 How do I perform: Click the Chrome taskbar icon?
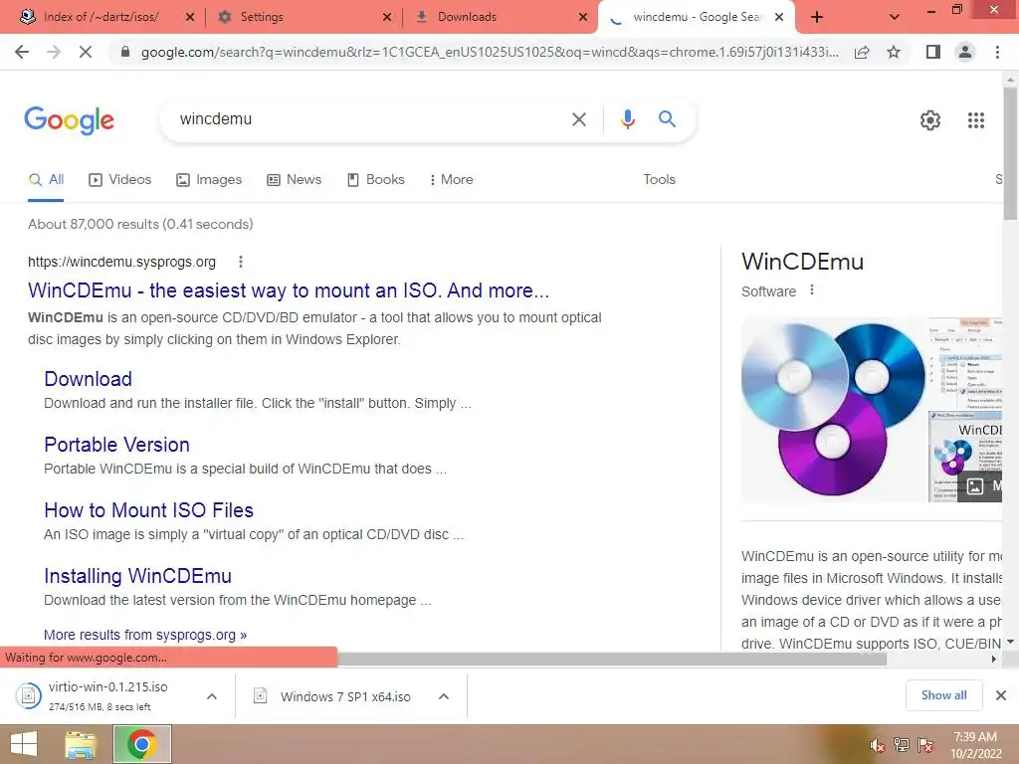[142, 744]
